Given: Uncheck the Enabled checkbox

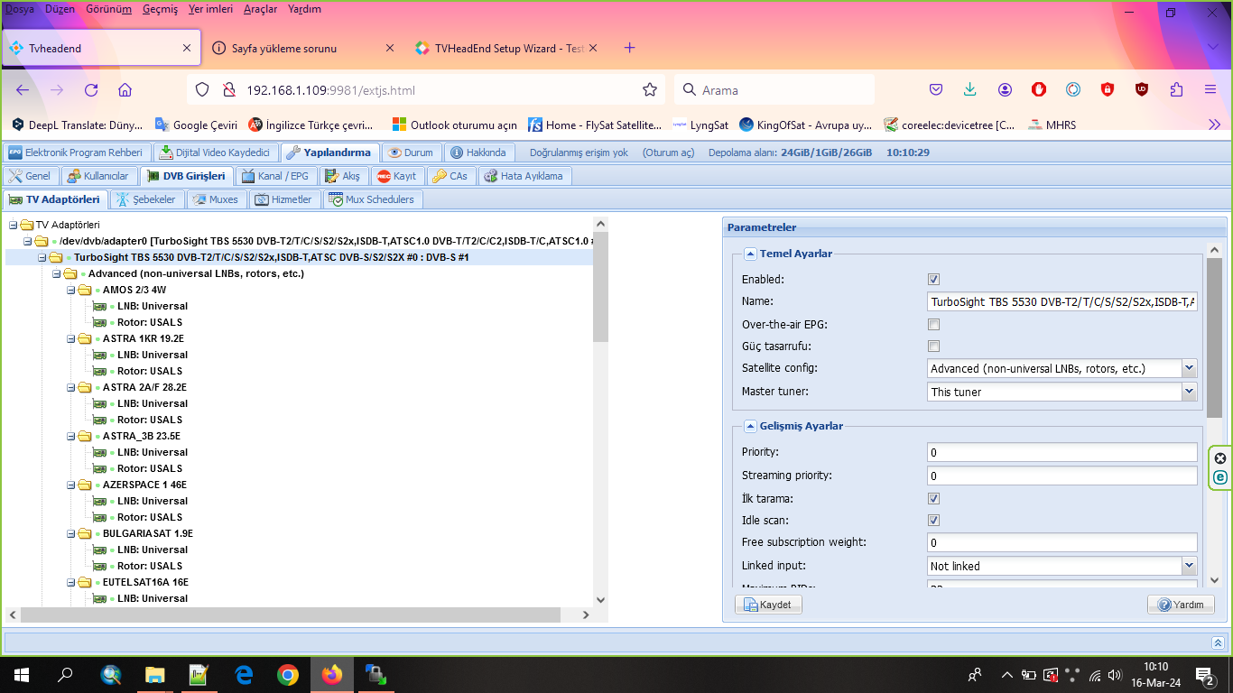Looking at the screenshot, I should coord(934,280).
